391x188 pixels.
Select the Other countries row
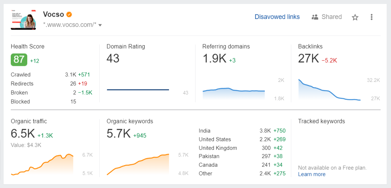242,173
